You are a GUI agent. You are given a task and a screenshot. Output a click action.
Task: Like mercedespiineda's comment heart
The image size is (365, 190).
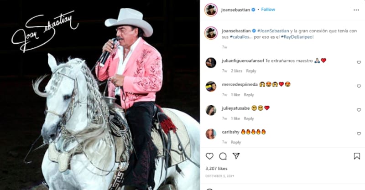point(359,86)
